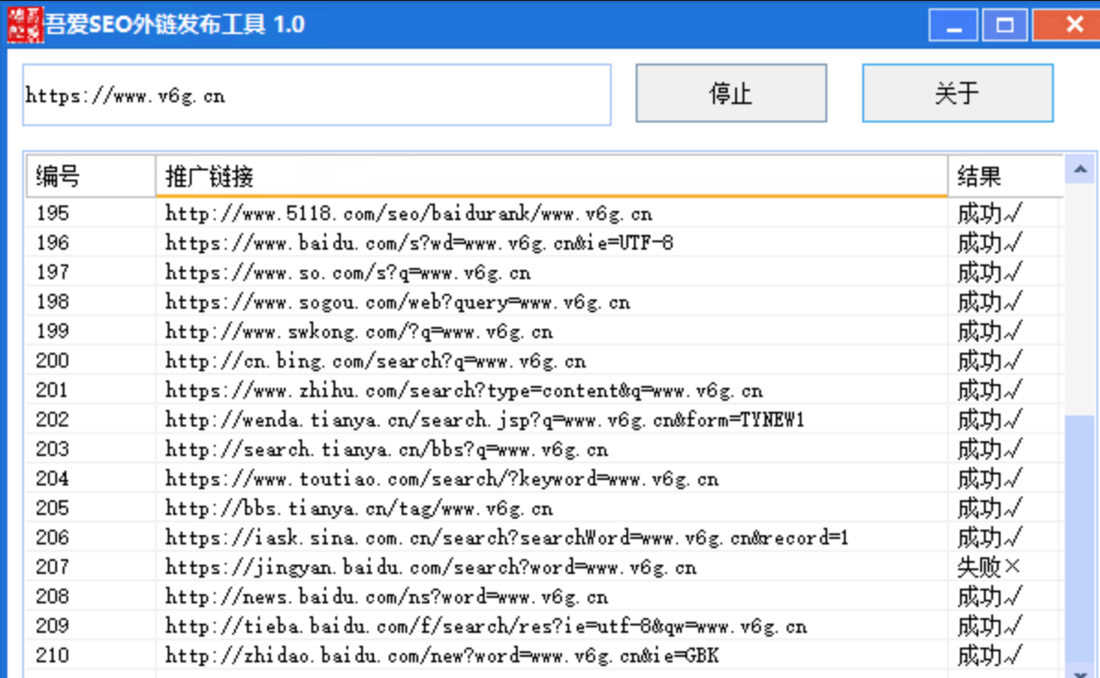Select the cn.bing.com search link

click(375, 360)
